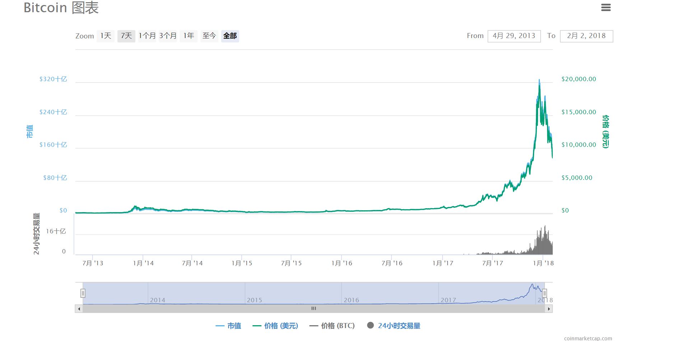The image size is (677, 341).
Task: Set zoom to 3个月
Action: point(168,36)
